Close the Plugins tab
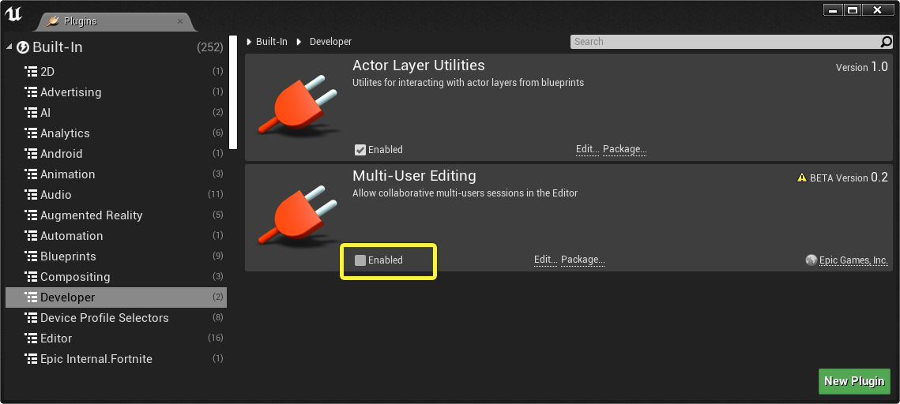Viewport: 900px width, 404px height. (x=179, y=21)
